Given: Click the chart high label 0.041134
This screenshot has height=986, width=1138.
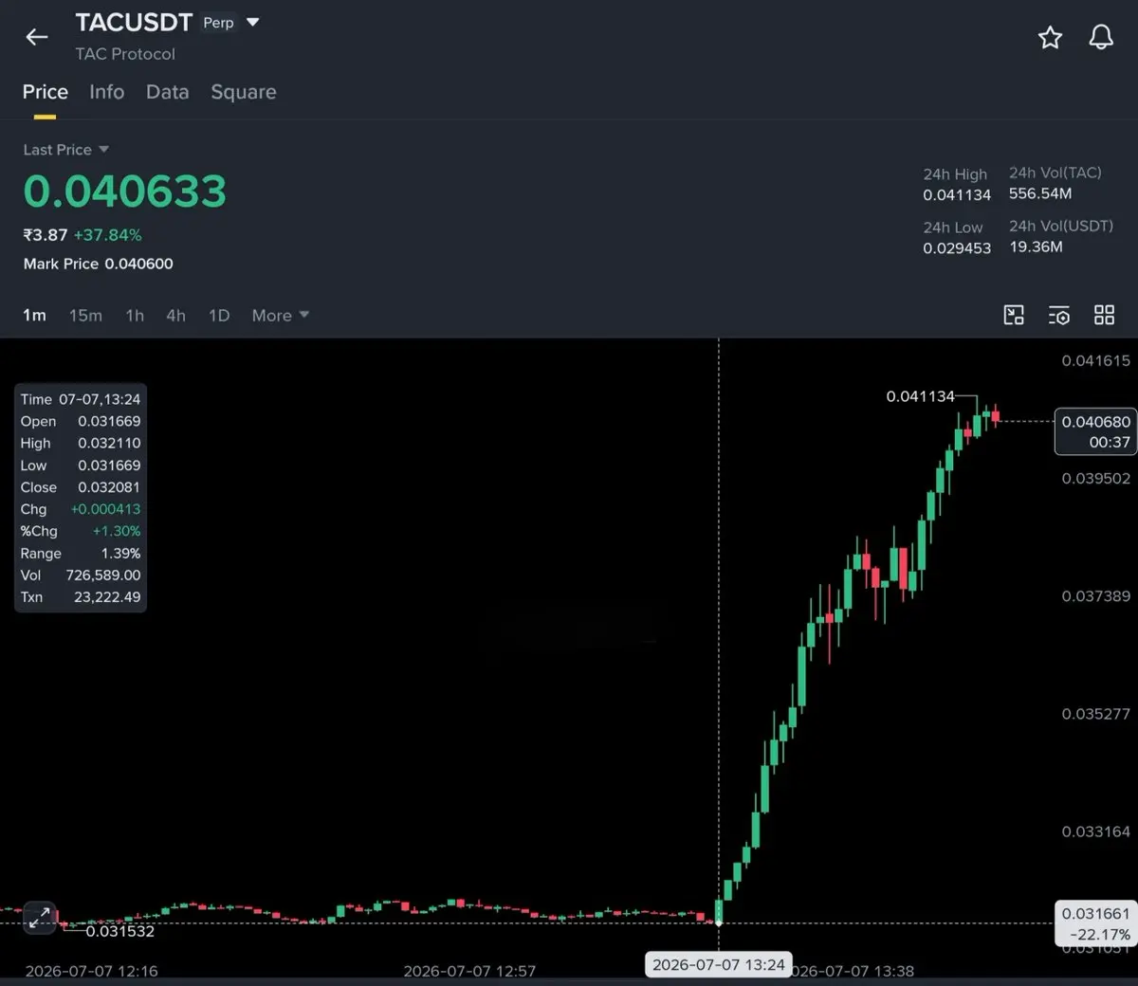Looking at the screenshot, I should click(920, 396).
